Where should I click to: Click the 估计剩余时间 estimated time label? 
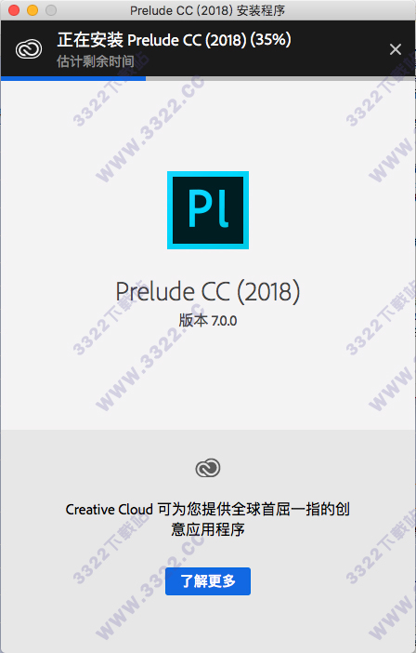[95, 61]
